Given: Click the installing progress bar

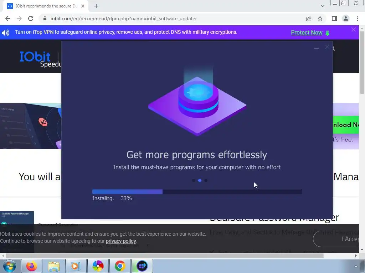Looking at the screenshot, I should (197, 192).
